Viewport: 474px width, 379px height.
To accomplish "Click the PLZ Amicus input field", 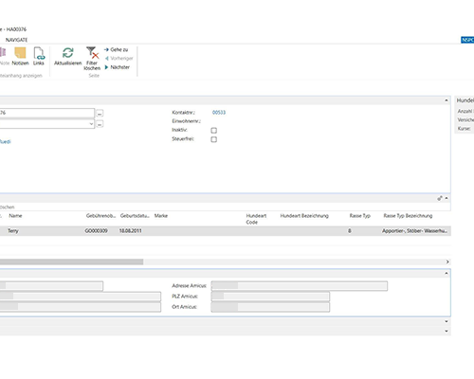I will pyautogui.click(x=270, y=297).
